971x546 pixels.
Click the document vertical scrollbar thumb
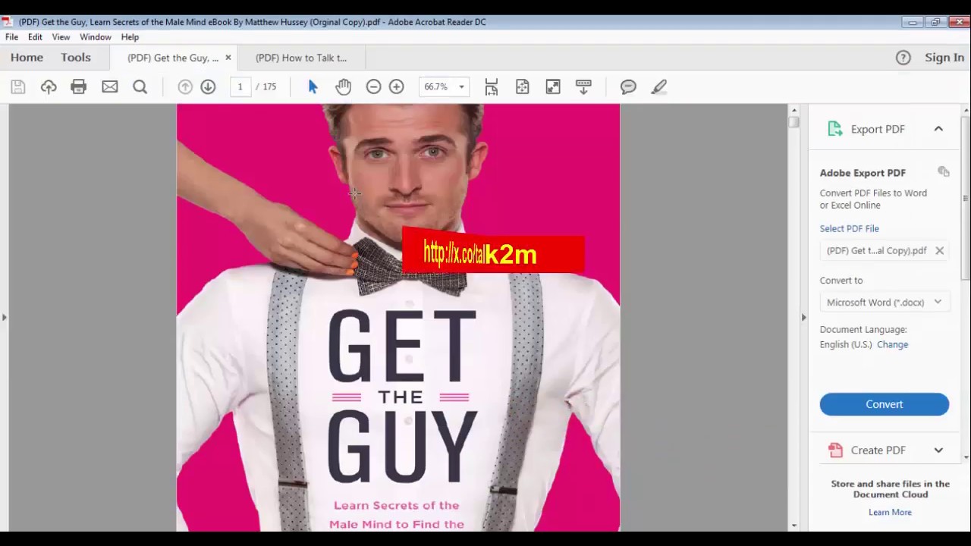793,121
